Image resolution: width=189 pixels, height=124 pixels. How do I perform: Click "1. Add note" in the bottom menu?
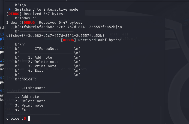[27, 97]
